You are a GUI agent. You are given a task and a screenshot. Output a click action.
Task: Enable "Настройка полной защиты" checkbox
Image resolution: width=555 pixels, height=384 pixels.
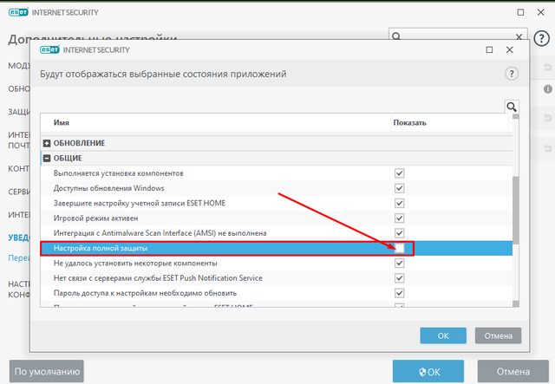pyautogui.click(x=399, y=248)
